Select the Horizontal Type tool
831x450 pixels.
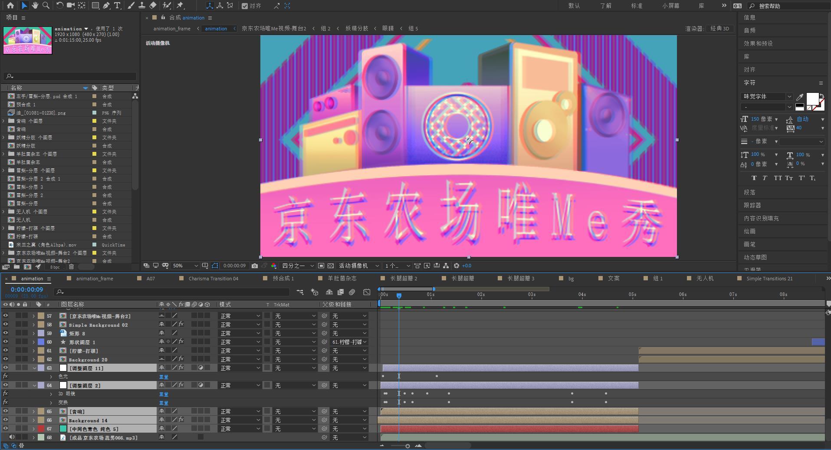point(117,6)
